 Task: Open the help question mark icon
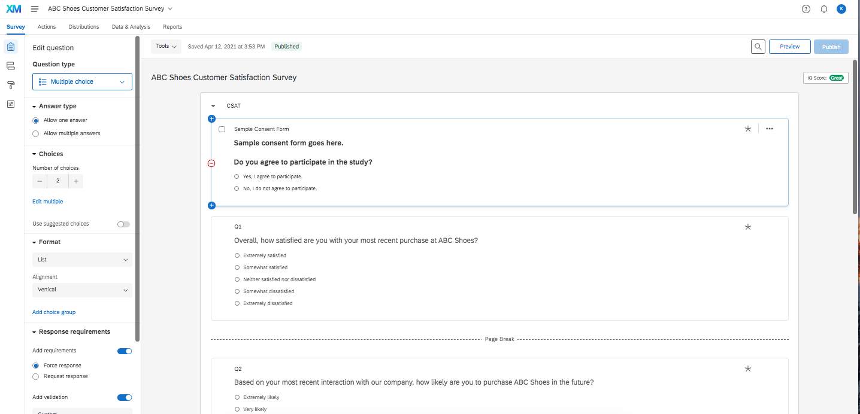806,9
